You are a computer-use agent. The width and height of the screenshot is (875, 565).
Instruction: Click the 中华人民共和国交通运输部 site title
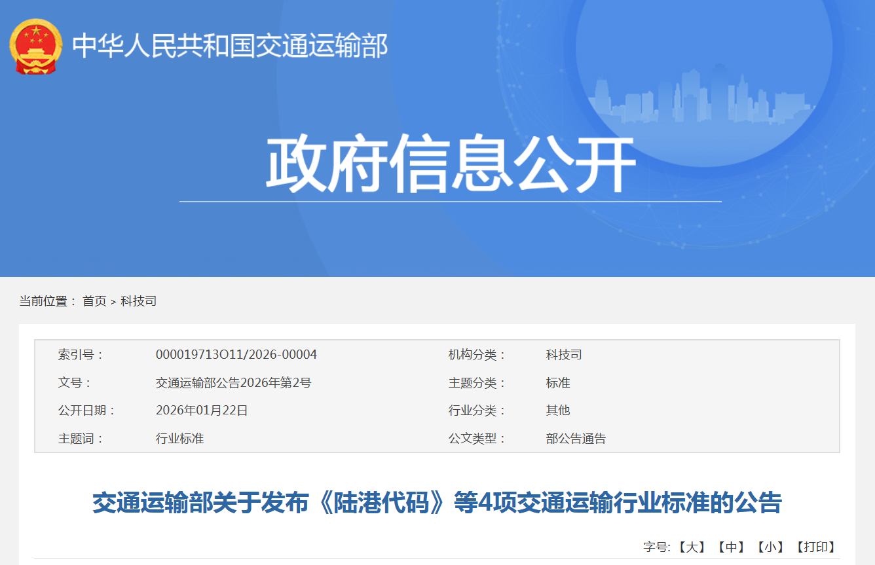click(230, 46)
